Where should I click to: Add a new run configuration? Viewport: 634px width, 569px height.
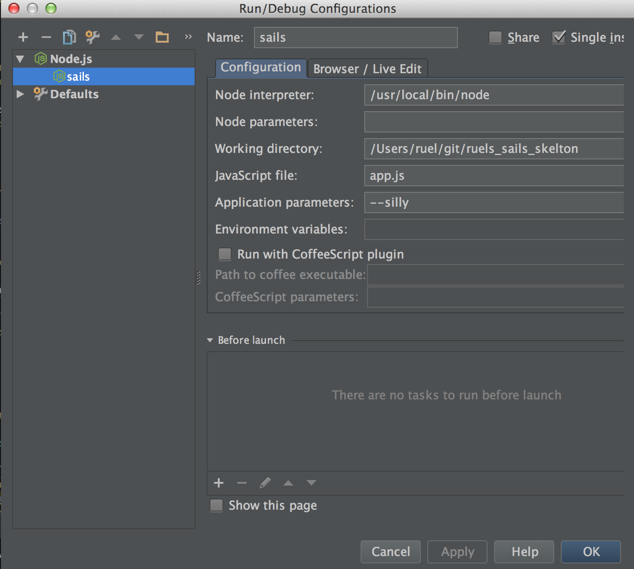coord(23,37)
